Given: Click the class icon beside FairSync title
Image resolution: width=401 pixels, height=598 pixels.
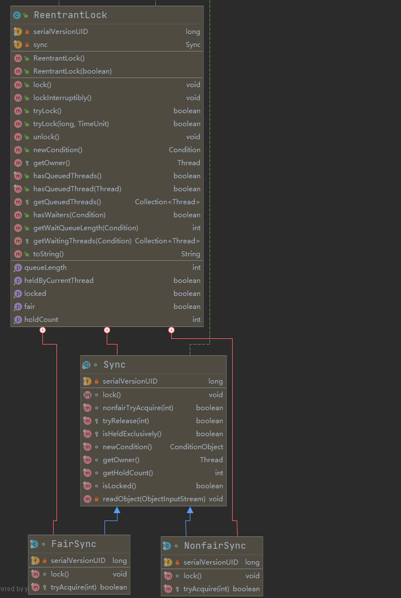Looking at the screenshot, I should (x=34, y=544).
